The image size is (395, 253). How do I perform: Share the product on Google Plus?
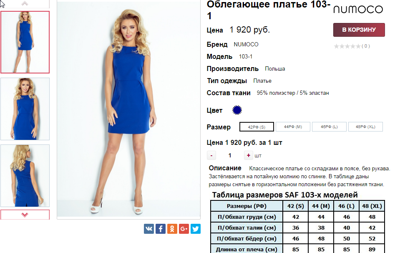point(184,229)
